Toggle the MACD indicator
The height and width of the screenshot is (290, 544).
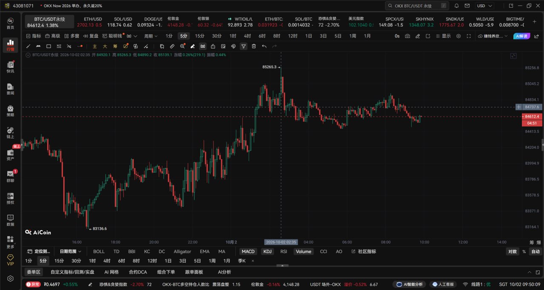tap(248, 251)
